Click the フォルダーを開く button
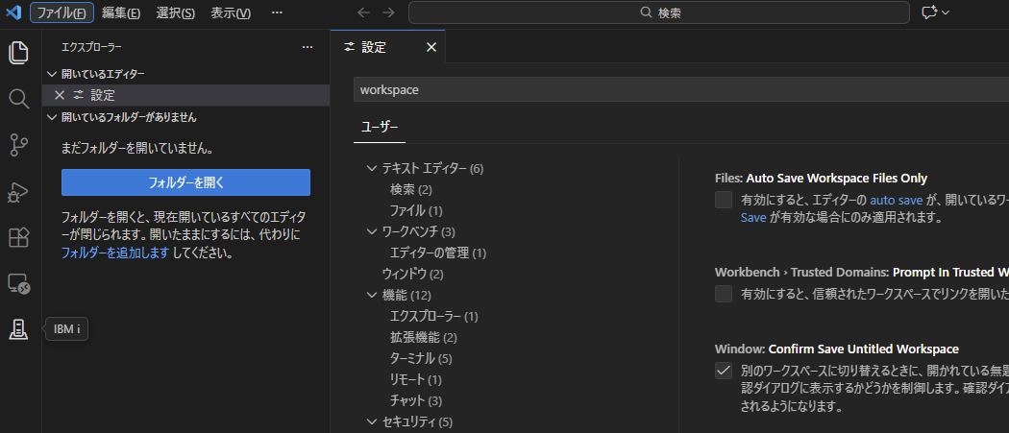 [x=186, y=182]
